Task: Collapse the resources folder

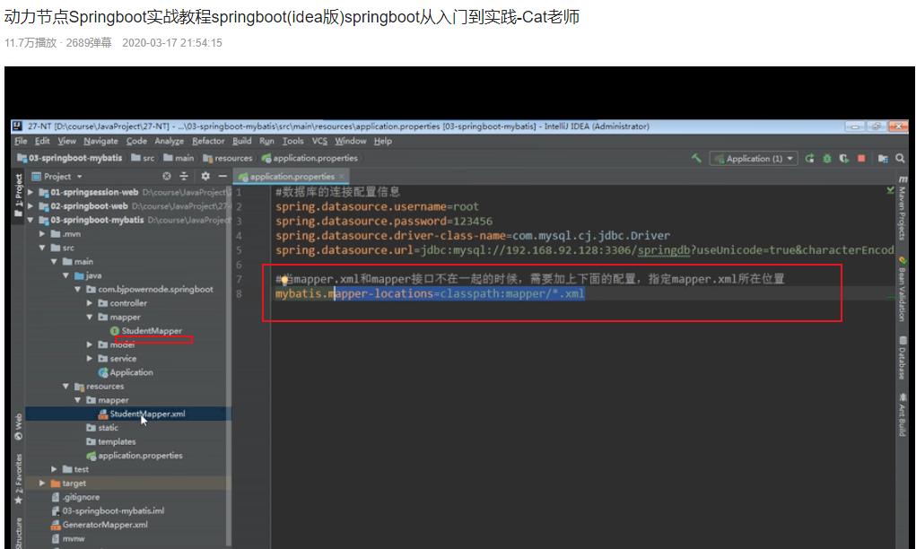Action: coord(65,386)
